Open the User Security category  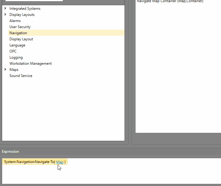[x=20, y=27]
